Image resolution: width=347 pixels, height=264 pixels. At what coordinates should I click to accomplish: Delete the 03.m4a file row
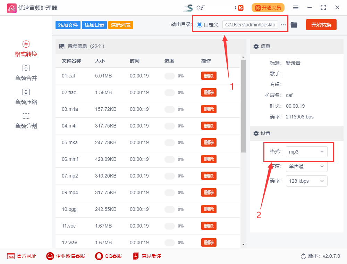pos(209,109)
